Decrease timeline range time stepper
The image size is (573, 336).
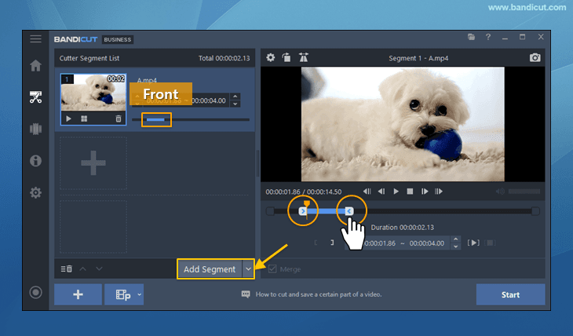(456, 247)
